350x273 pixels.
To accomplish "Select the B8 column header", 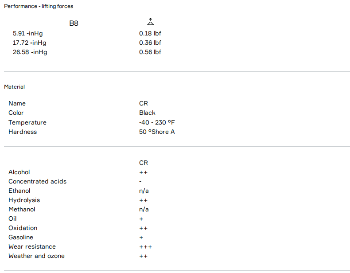I will point(74,23).
